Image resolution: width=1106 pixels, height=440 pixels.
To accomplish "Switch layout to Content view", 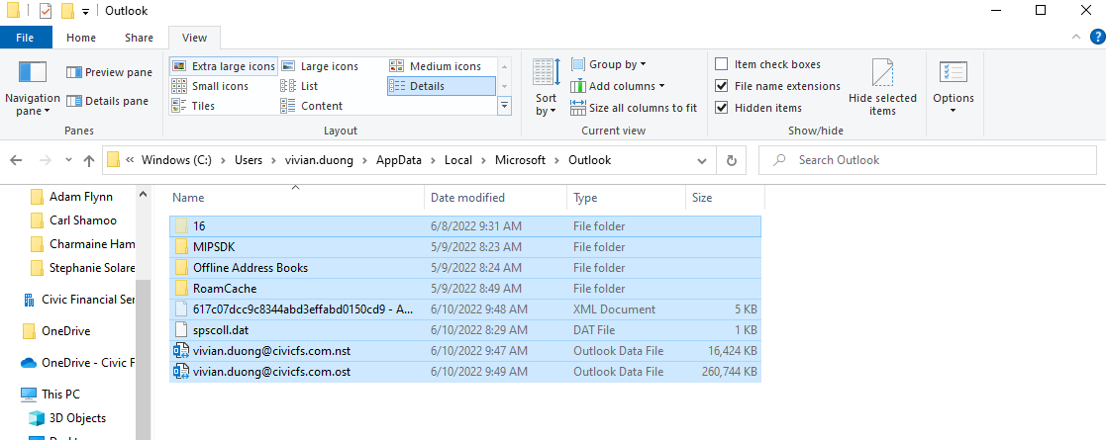I will coord(312,106).
